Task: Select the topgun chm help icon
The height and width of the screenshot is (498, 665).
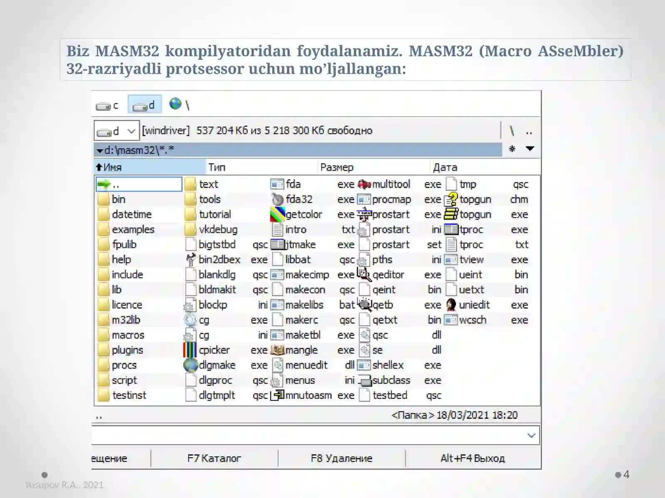Action: pyautogui.click(x=451, y=199)
